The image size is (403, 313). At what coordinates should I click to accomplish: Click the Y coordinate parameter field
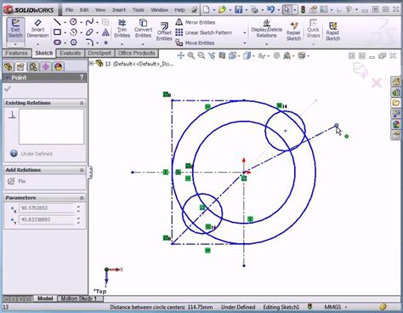point(47,219)
